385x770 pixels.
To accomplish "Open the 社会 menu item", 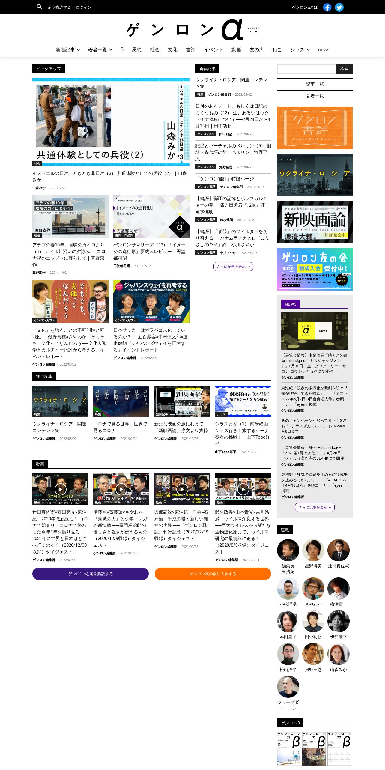I will pyautogui.click(x=155, y=50).
